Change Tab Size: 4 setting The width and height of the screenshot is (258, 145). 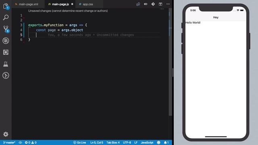click(x=113, y=143)
